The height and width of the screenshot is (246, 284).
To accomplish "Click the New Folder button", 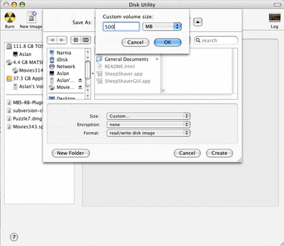I will click(x=70, y=153).
